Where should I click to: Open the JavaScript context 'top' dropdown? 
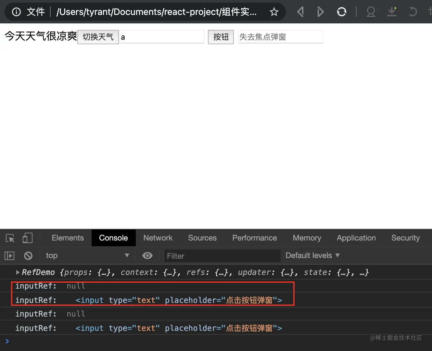[x=87, y=256]
